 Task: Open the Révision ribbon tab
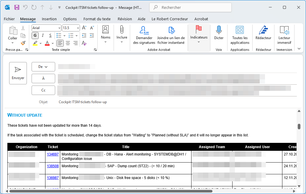(125, 19)
